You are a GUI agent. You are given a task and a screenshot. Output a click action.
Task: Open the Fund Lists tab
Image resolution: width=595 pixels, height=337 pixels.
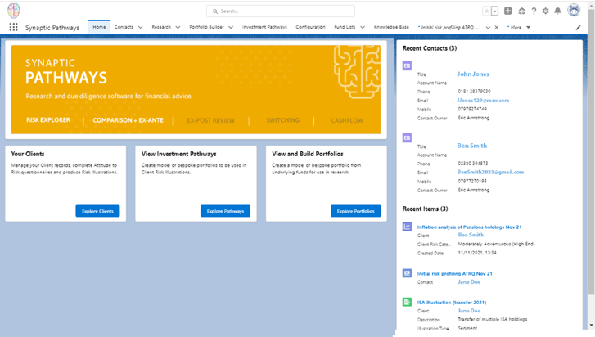(x=345, y=27)
